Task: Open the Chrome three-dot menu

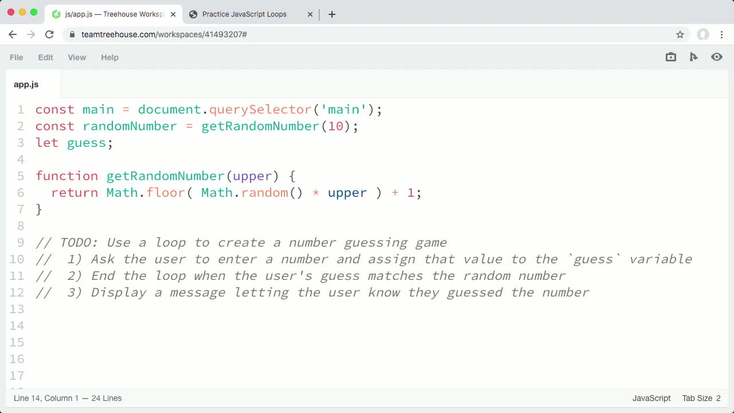Action: [722, 34]
